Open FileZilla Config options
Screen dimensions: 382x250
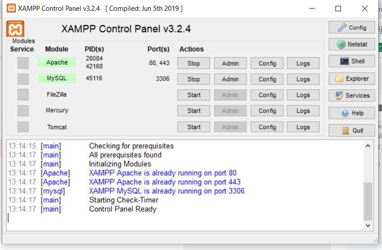[x=267, y=95]
